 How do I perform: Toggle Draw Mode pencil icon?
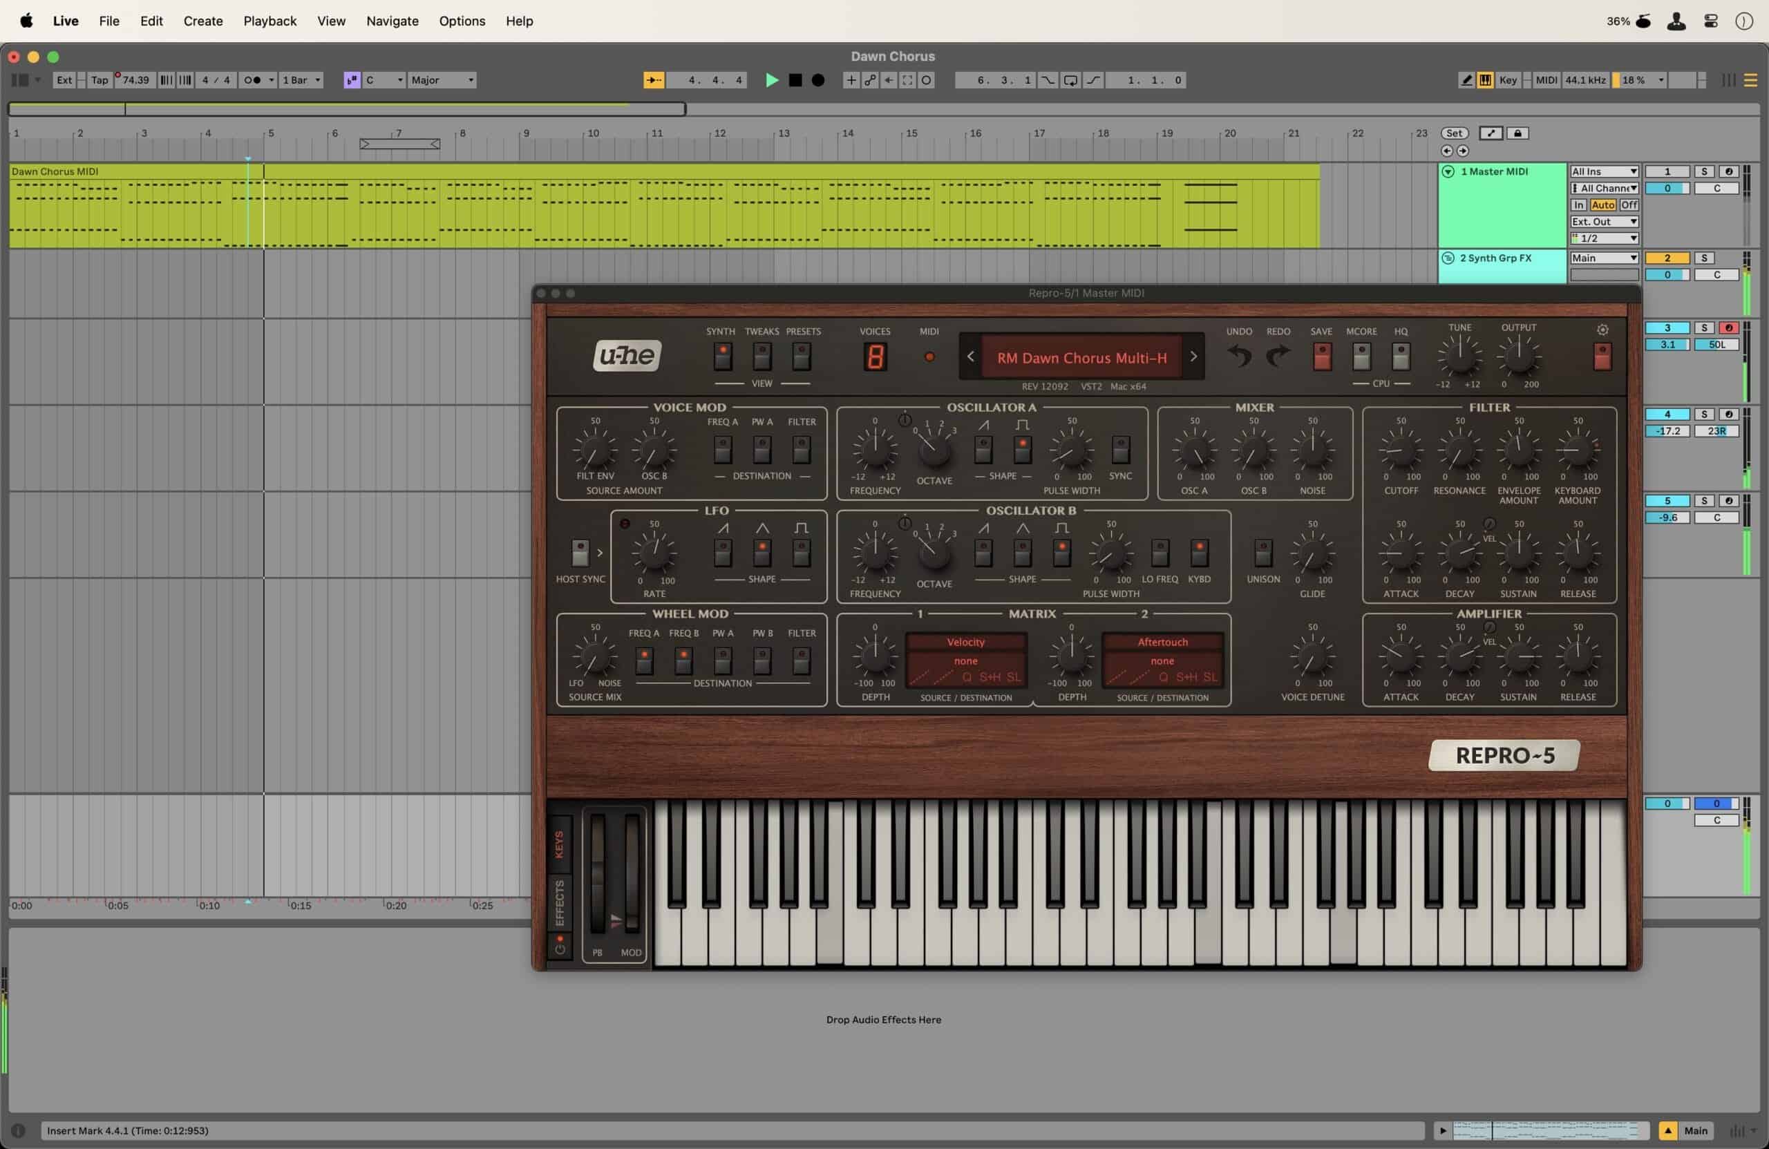coord(1466,80)
